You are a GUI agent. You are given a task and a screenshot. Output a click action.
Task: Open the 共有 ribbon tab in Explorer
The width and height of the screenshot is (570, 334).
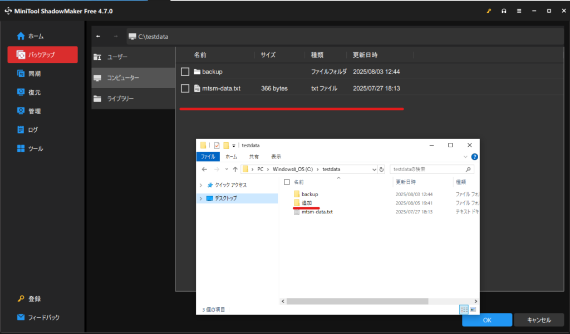(254, 157)
